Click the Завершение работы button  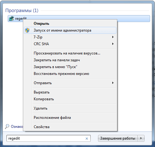118,138
